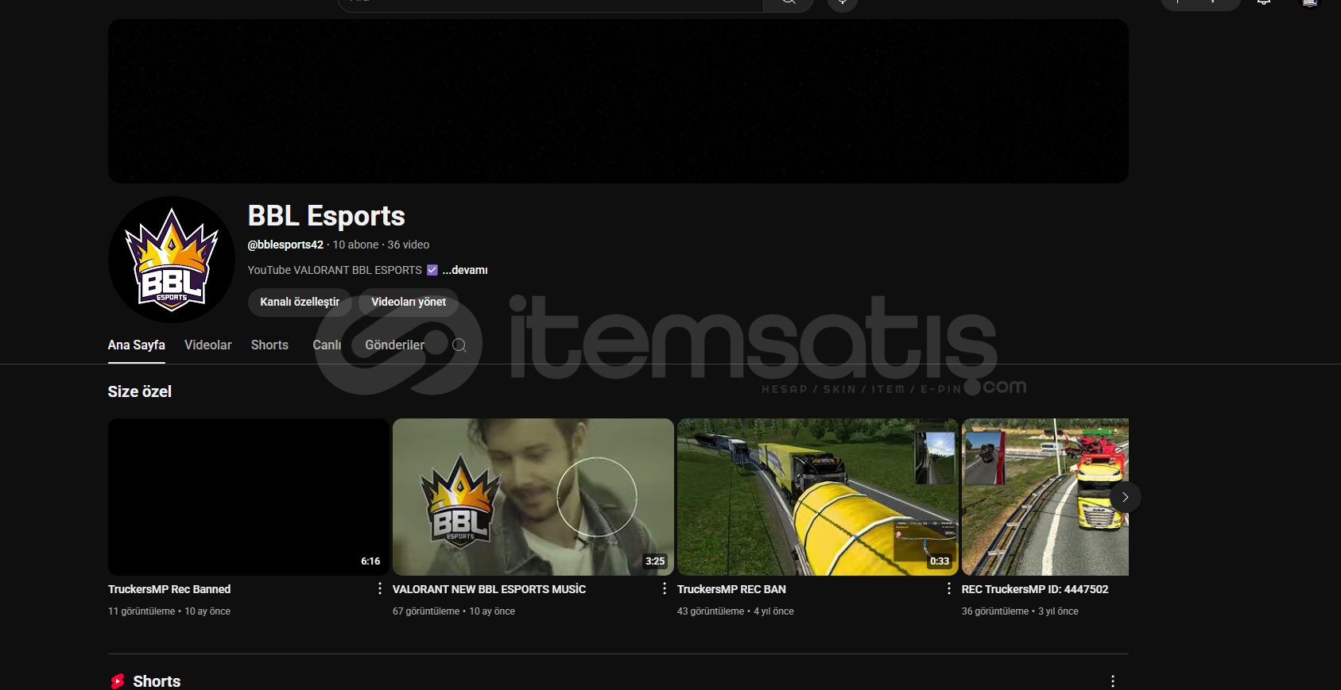Open more options for TruckersMP REC BAN

coord(949,588)
